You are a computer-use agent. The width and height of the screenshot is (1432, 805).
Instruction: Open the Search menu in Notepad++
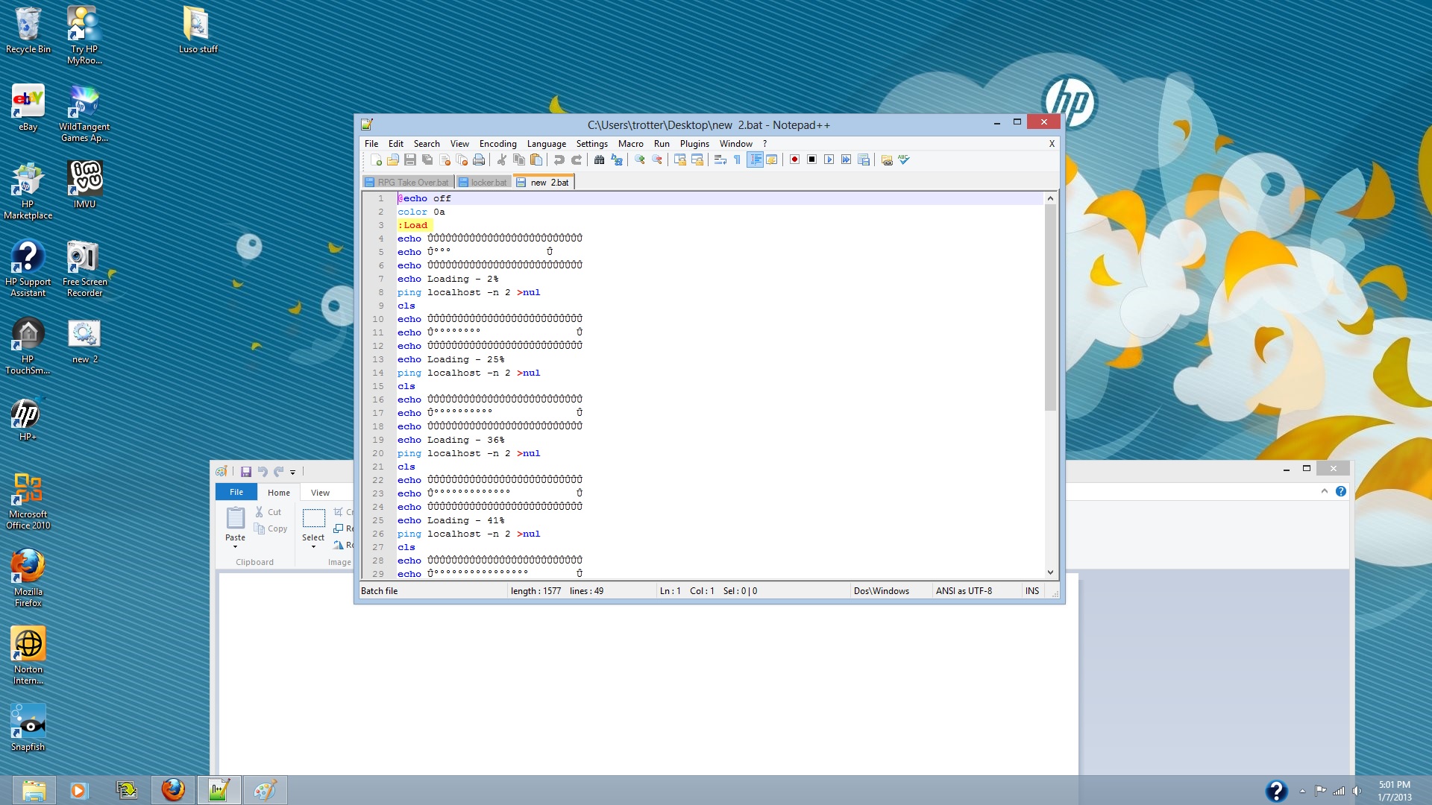pyautogui.click(x=427, y=144)
